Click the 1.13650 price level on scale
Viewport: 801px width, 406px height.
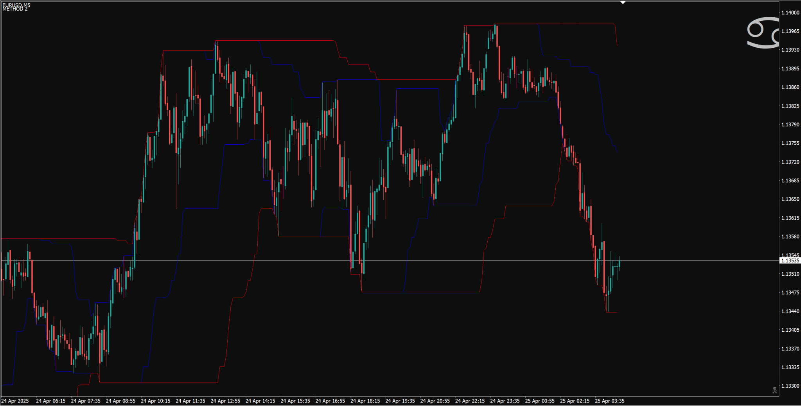pos(790,199)
